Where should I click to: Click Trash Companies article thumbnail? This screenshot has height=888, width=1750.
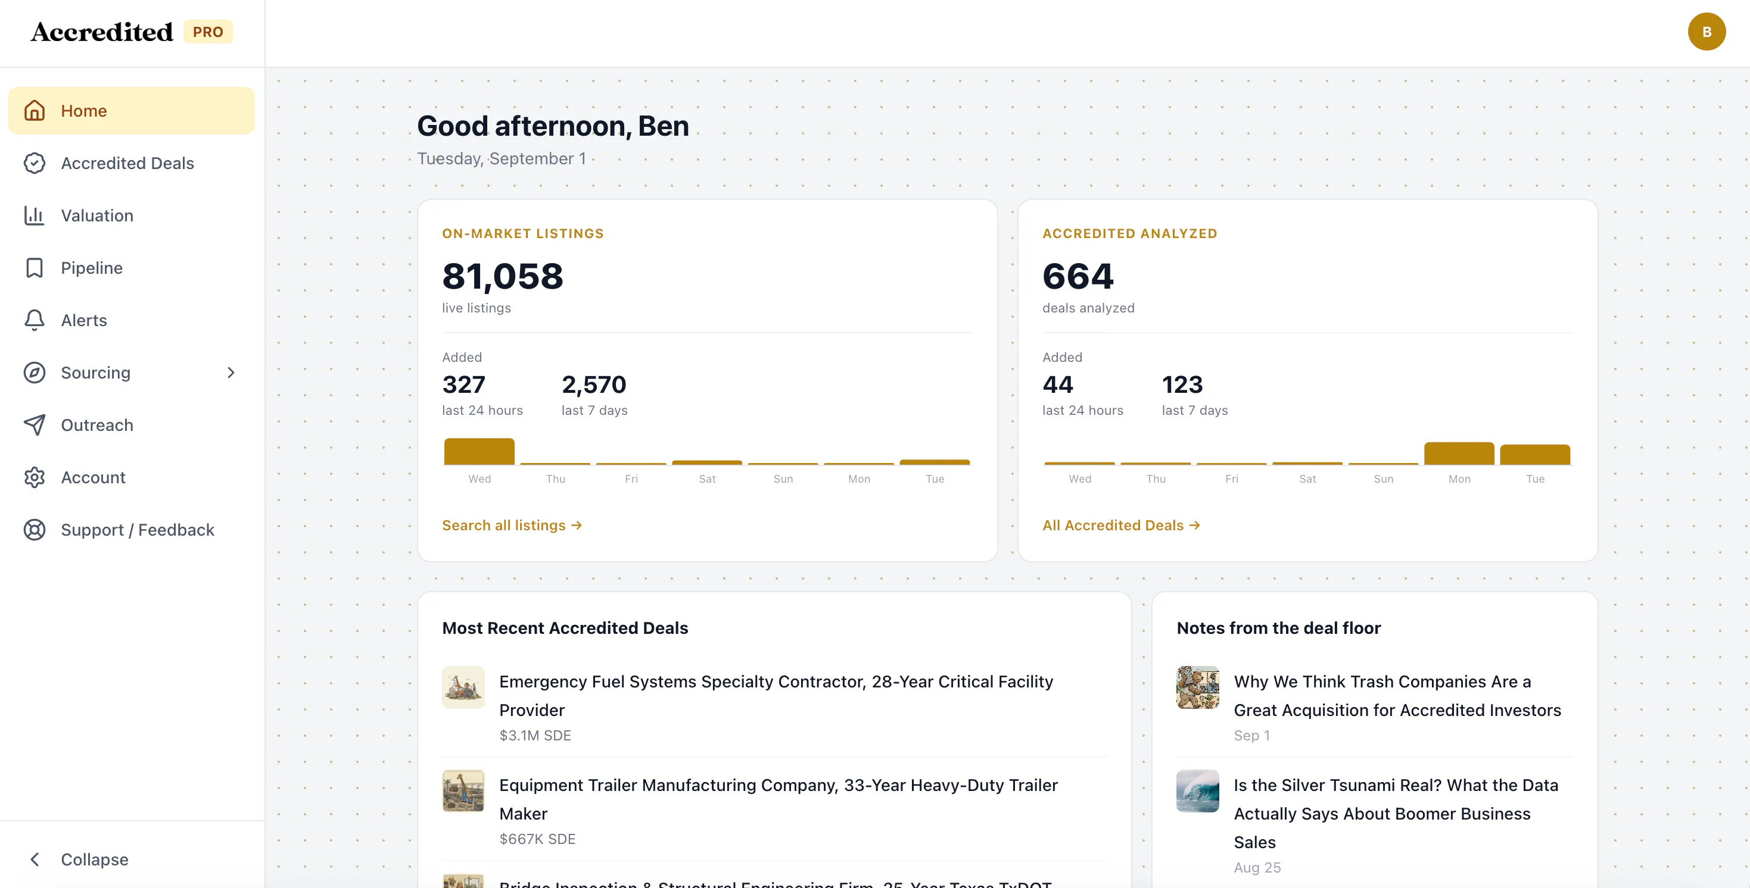point(1198,687)
